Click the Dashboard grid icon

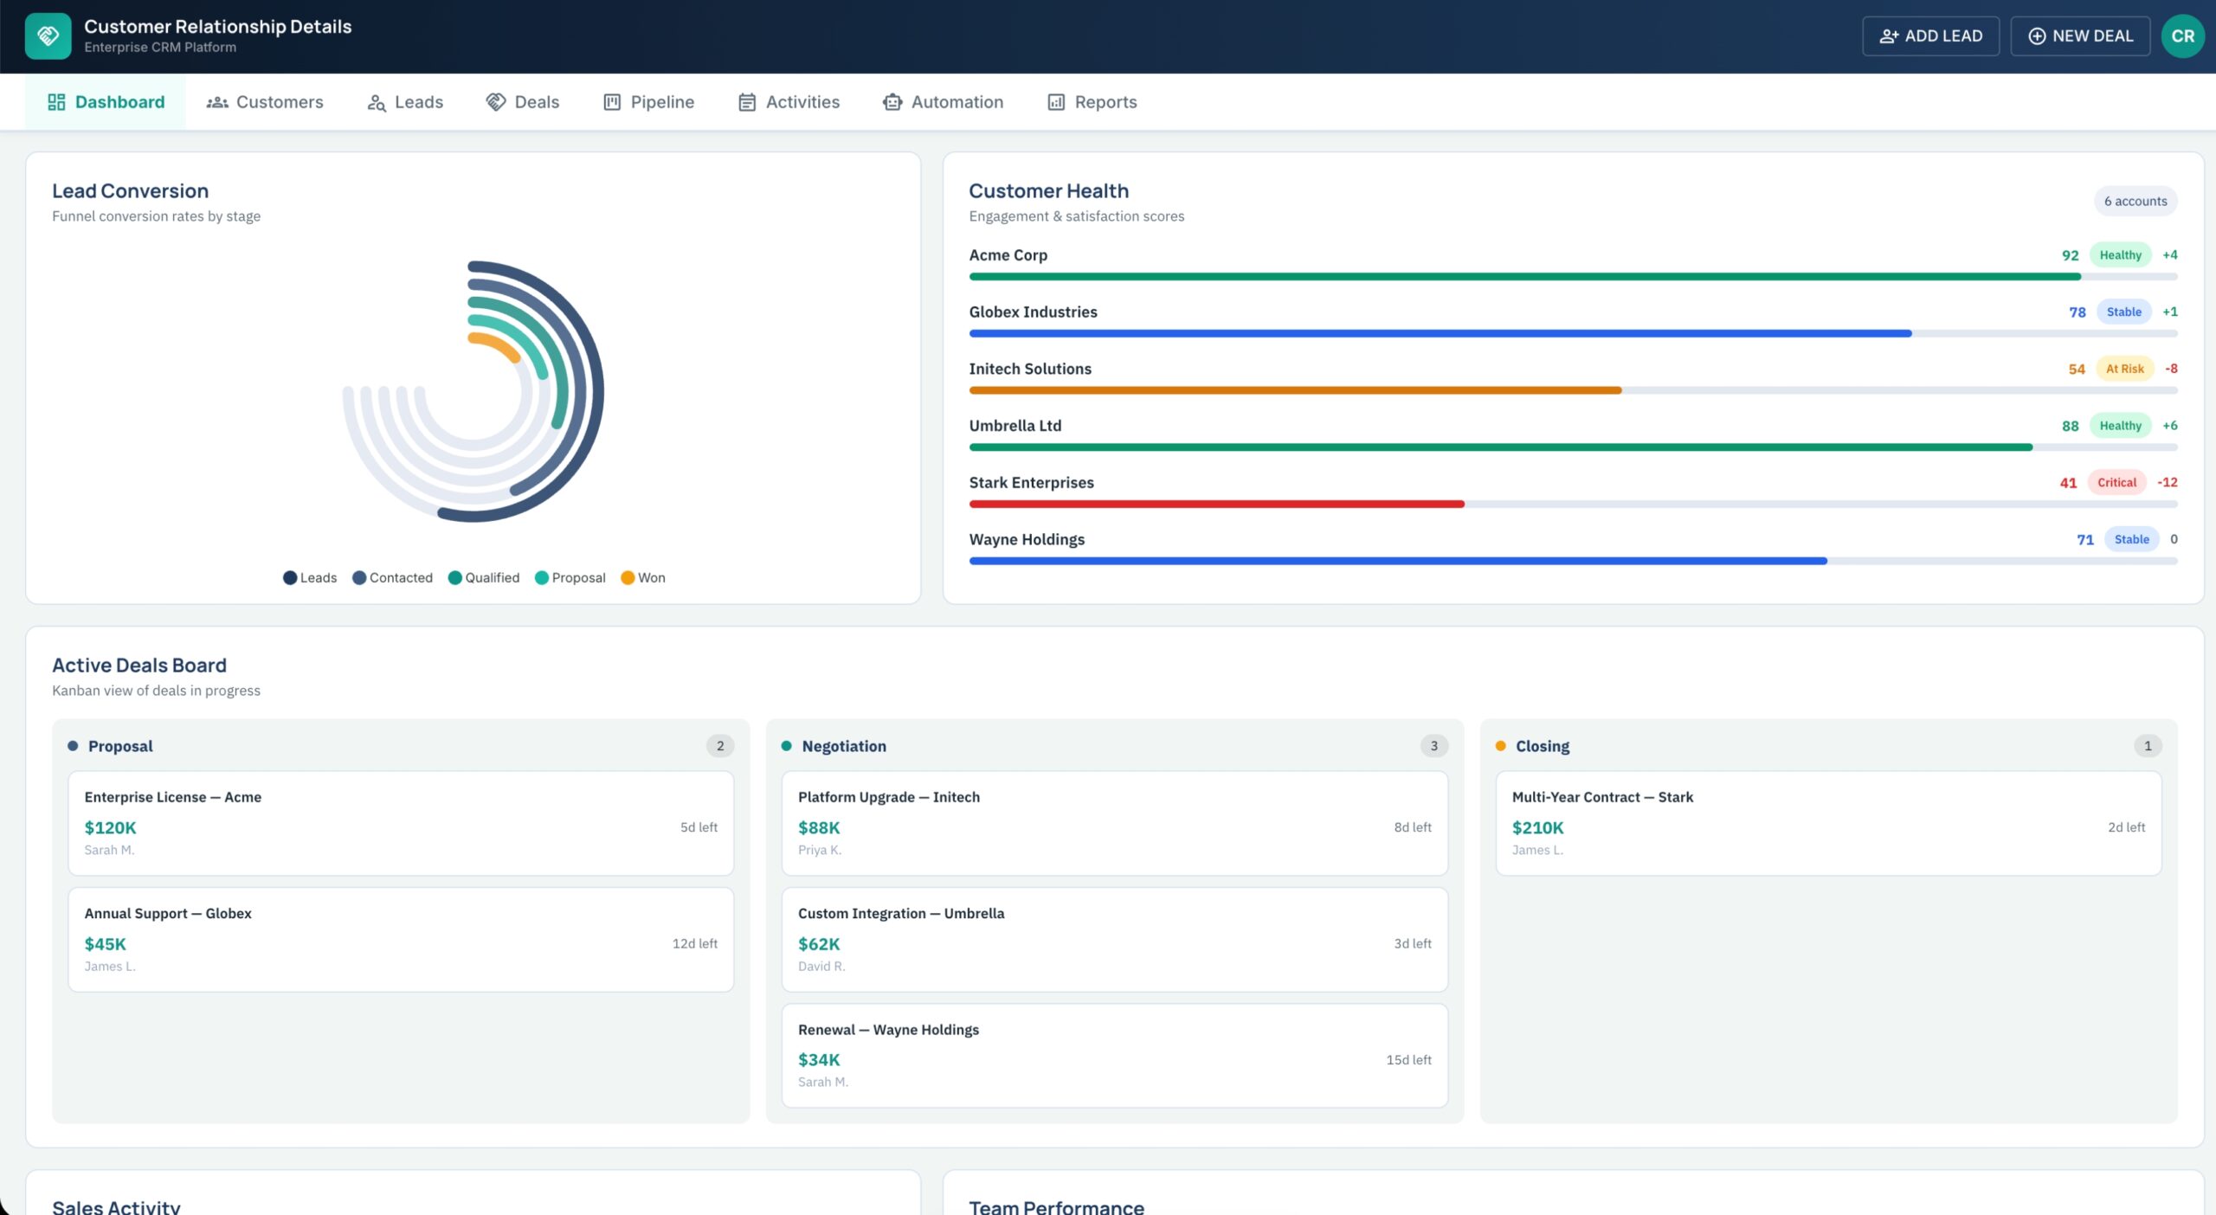pyautogui.click(x=56, y=102)
